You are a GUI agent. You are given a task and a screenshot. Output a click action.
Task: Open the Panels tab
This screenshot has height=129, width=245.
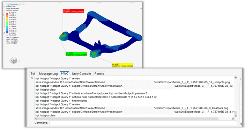coord(99,73)
